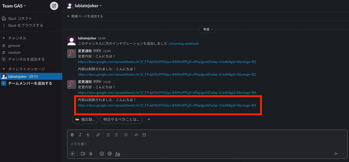This screenshot has width=349, height=162.
Task: Open the Team GAS workspace menu
Action: [x=14, y=6]
